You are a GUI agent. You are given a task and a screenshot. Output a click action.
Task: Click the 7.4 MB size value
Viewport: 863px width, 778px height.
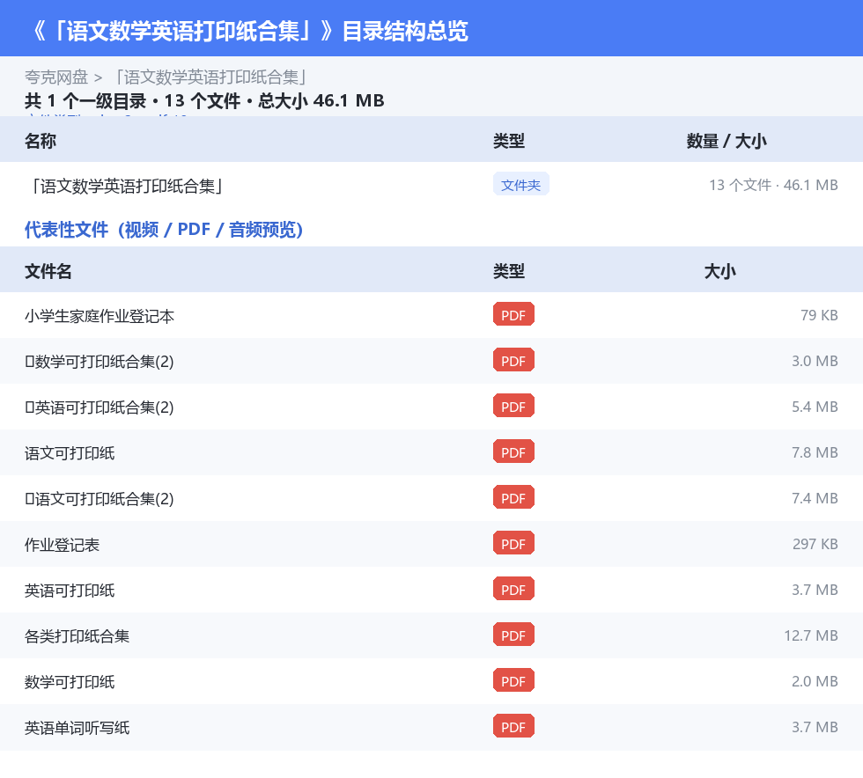[815, 498]
